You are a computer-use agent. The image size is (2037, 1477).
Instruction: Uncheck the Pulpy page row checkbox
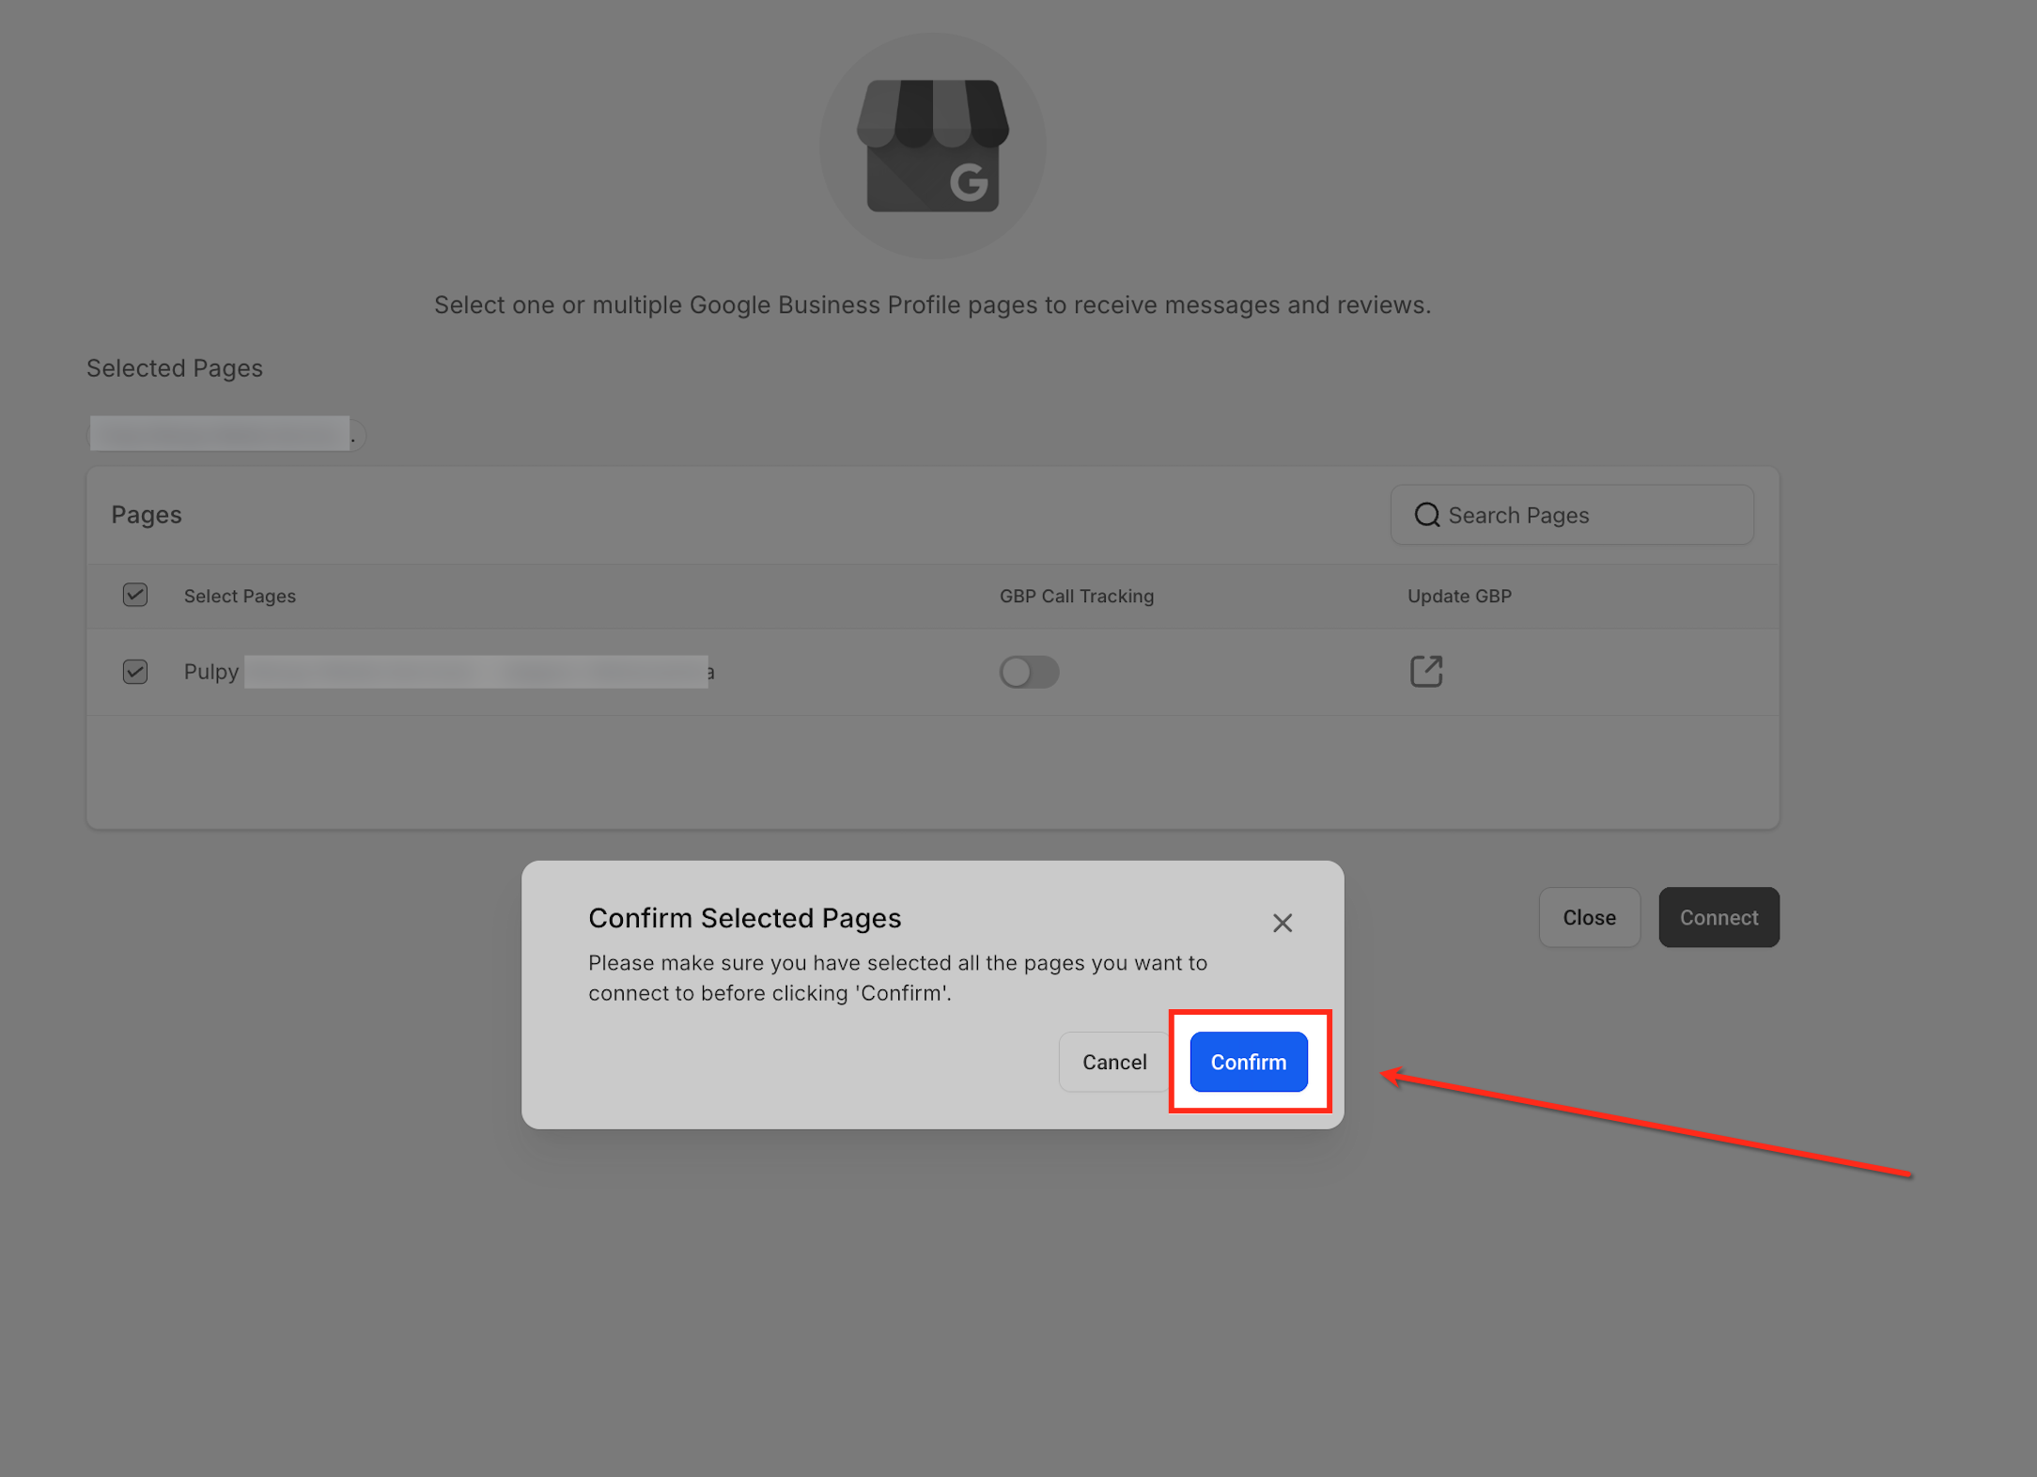tap(135, 671)
